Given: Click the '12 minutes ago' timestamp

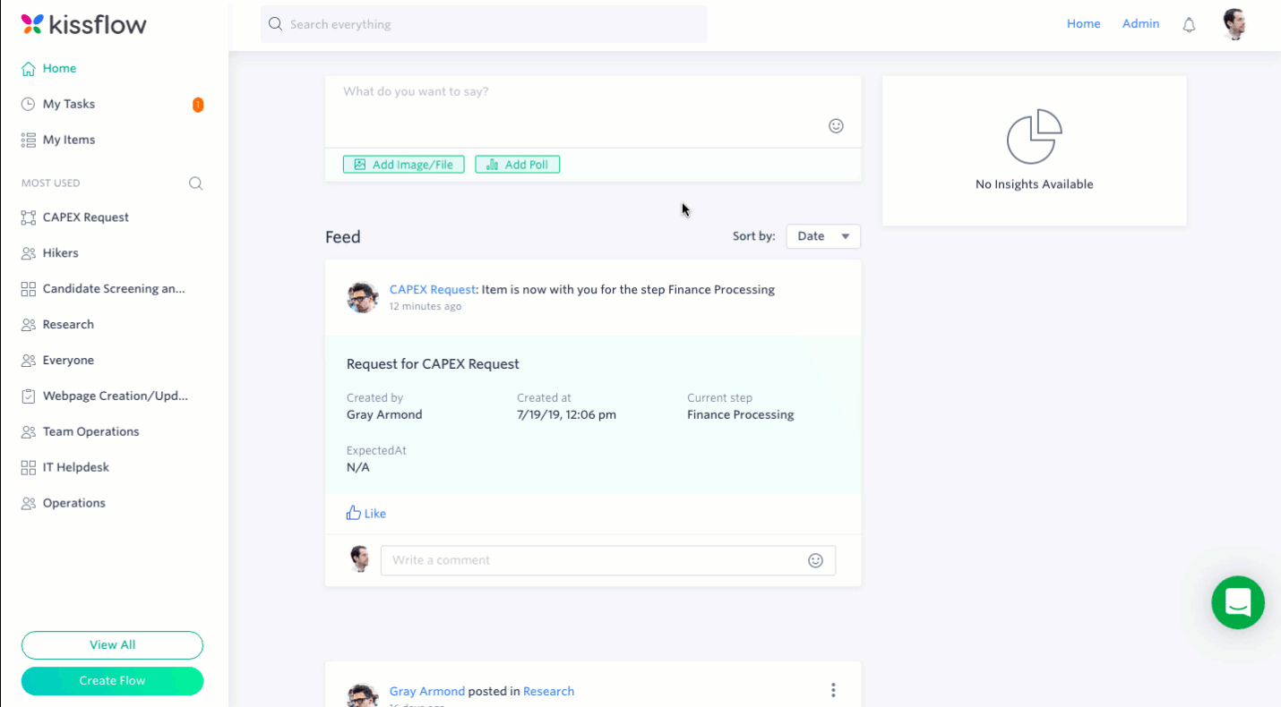Looking at the screenshot, I should [426, 307].
